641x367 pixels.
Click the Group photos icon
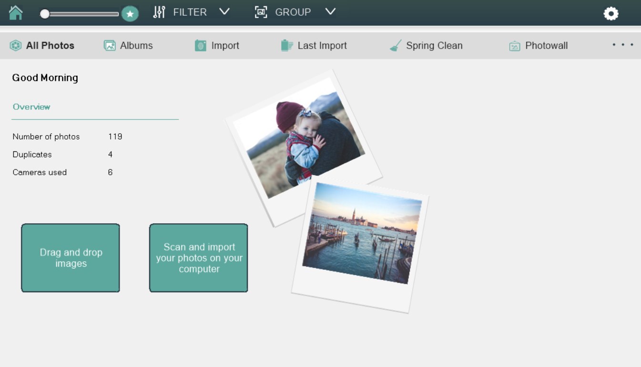coord(261,12)
